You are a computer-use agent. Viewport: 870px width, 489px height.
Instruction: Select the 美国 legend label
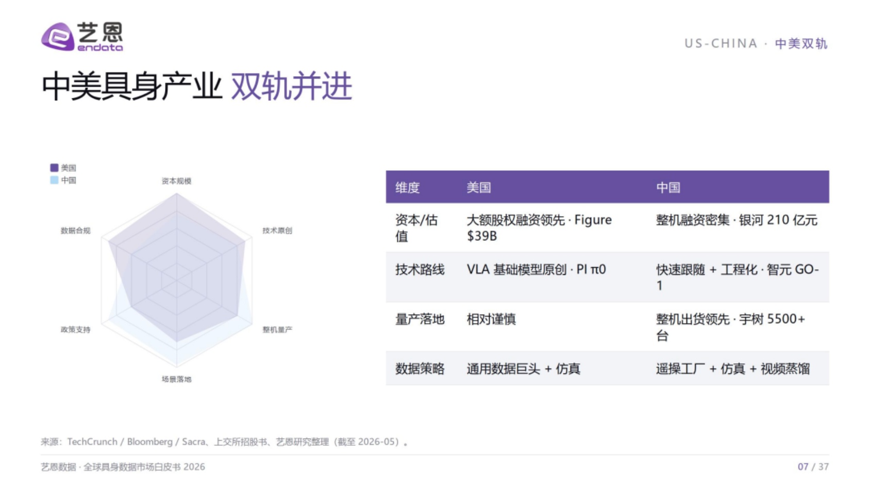pyautogui.click(x=69, y=168)
